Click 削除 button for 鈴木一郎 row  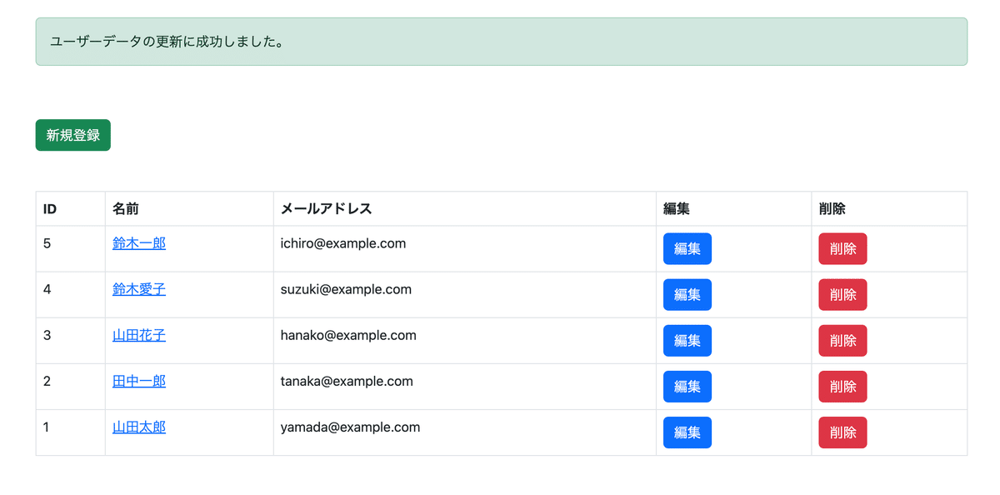click(x=842, y=248)
